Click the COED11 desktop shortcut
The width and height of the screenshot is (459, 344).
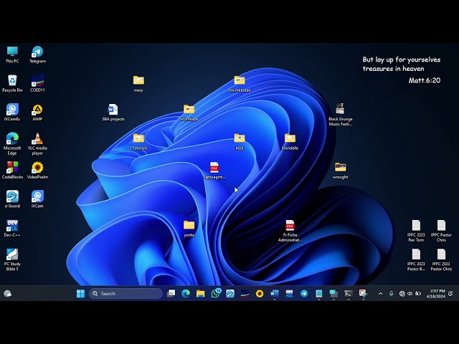(x=37, y=83)
